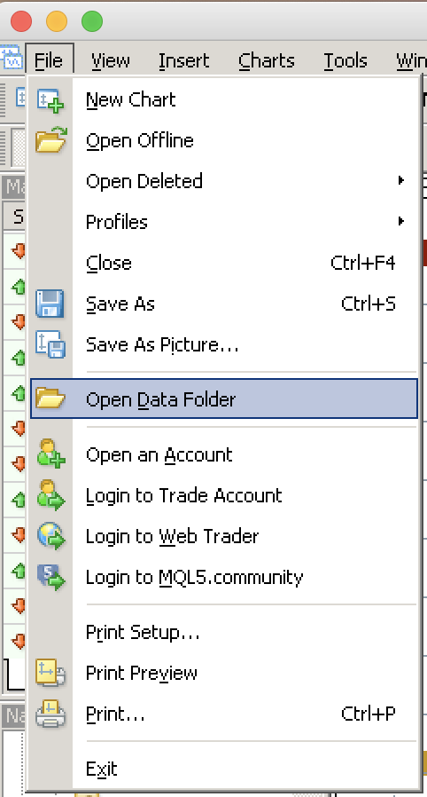The image size is (427, 797).
Task: Click the green macOS zoom button
Action: pyautogui.click(x=92, y=21)
